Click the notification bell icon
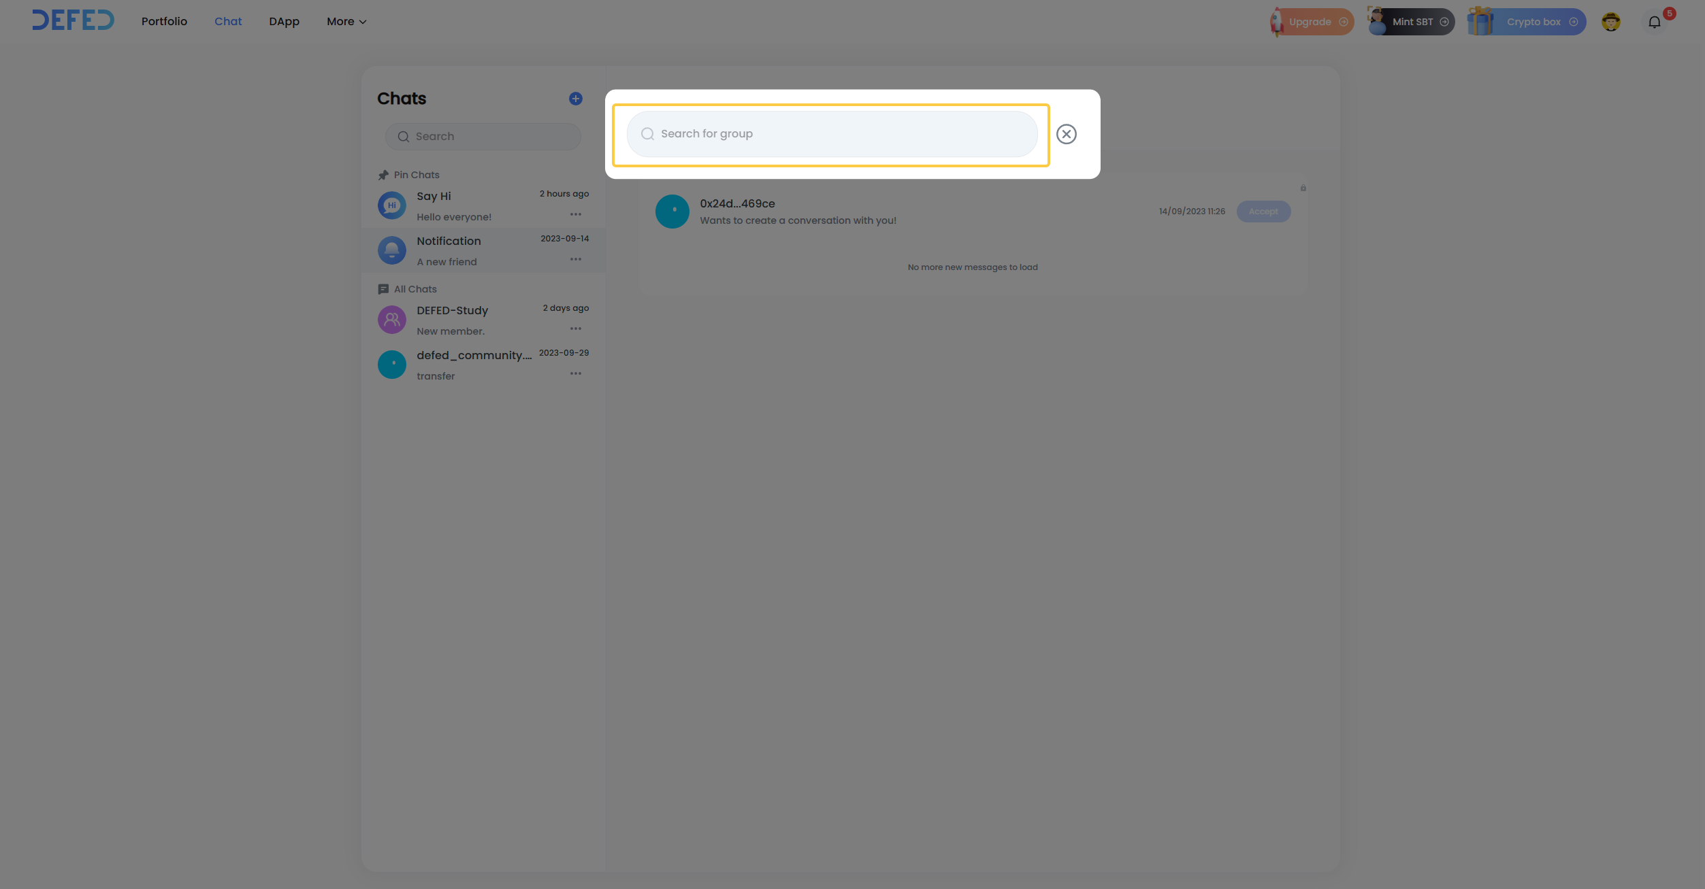Viewport: 1705px width, 889px height. (1654, 22)
